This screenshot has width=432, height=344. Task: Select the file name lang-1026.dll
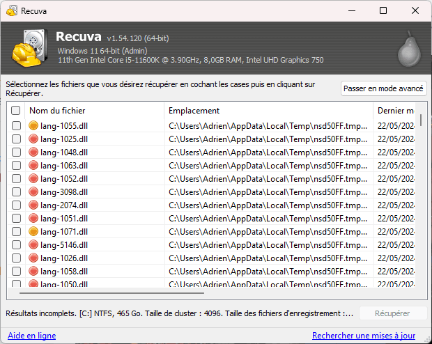pos(64,258)
